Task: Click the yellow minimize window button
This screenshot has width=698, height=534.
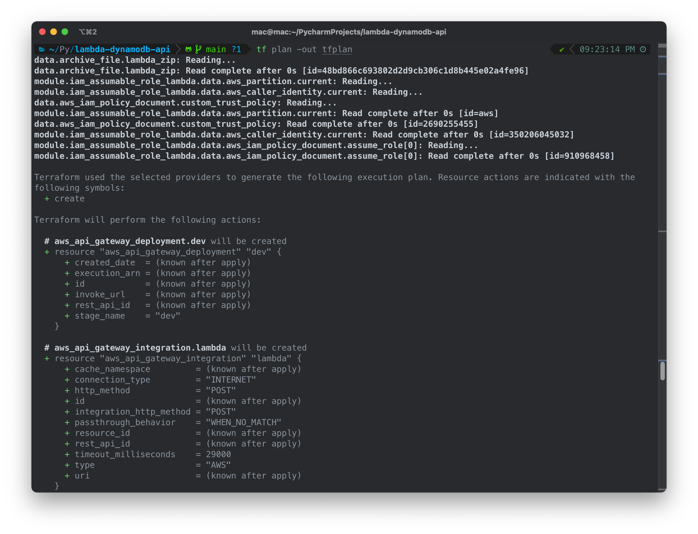Action: [x=53, y=32]
